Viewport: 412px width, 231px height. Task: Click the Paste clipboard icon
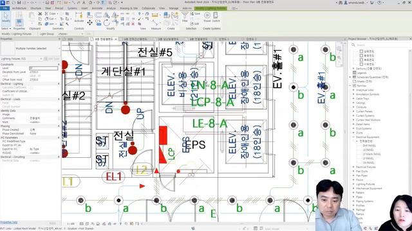click(32, 17)
